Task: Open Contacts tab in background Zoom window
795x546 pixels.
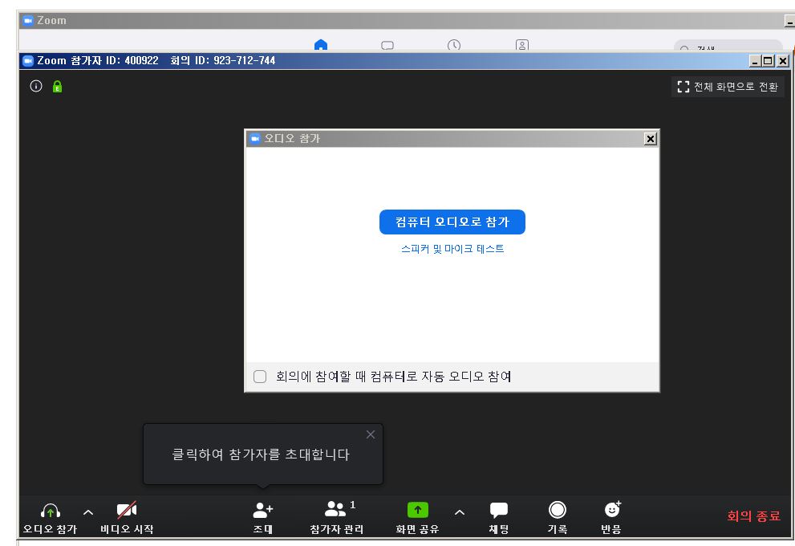Action: (522, 45)
